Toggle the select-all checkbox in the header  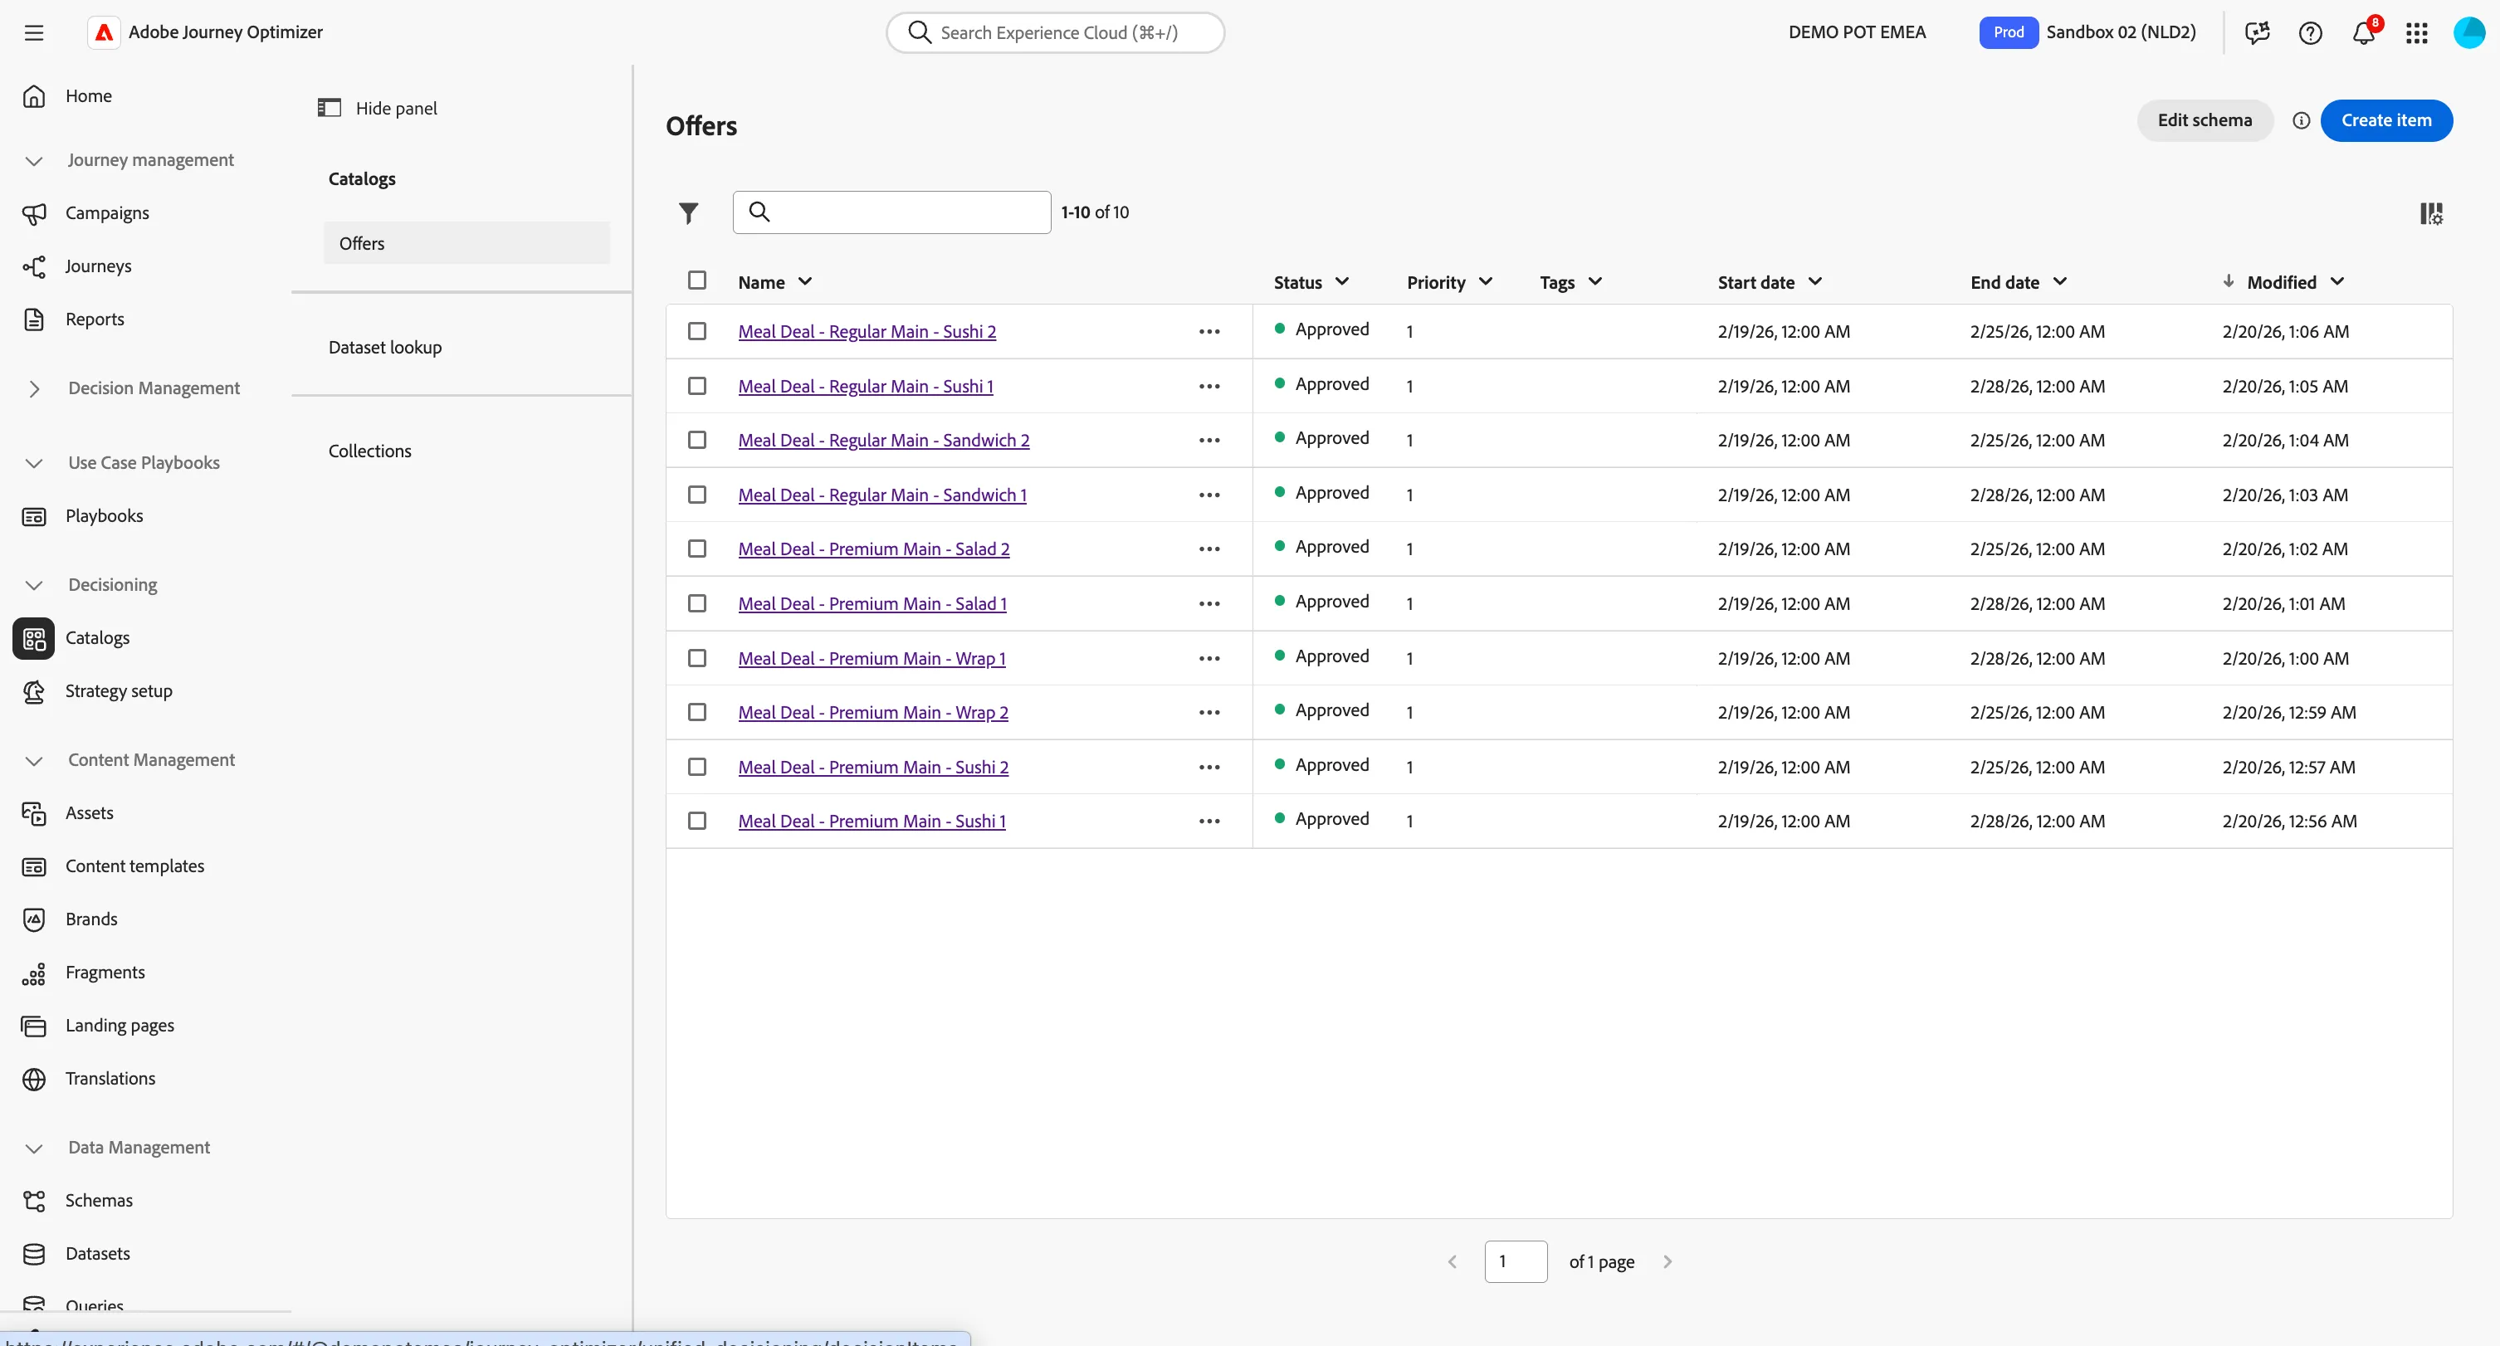pos(697,280)
